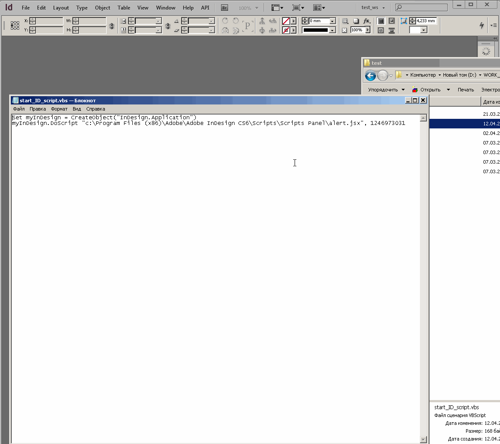
Task: Flip horizontal
Action: coord(225,30)
